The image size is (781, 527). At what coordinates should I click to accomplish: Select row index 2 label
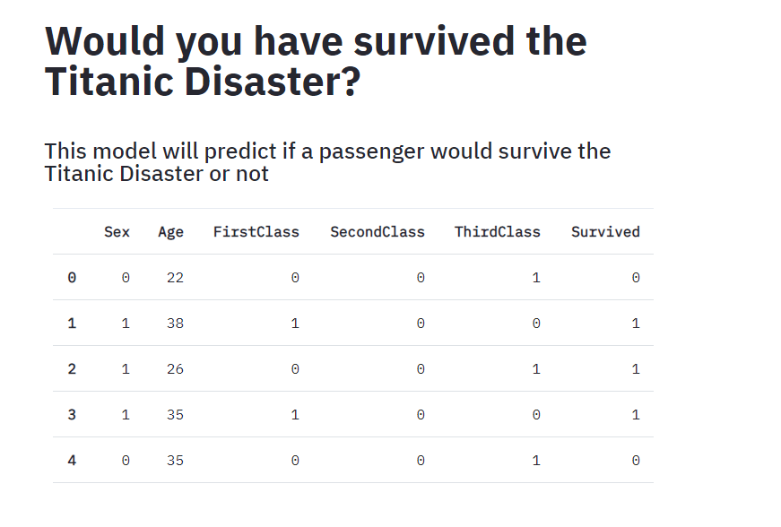click(72, 368)
